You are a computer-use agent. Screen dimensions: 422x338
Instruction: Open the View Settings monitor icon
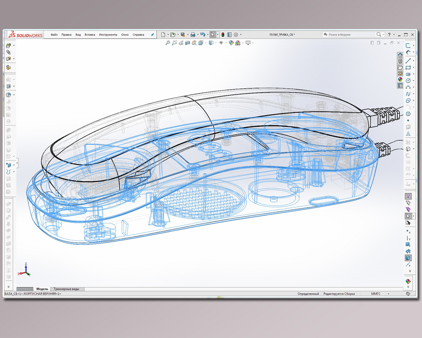[x=248, y=43]
